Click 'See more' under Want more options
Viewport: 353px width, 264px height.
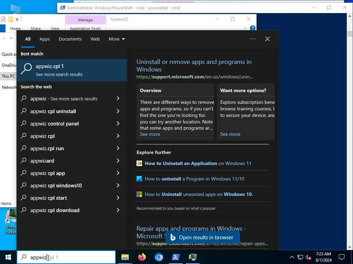[x=230, y=134]
